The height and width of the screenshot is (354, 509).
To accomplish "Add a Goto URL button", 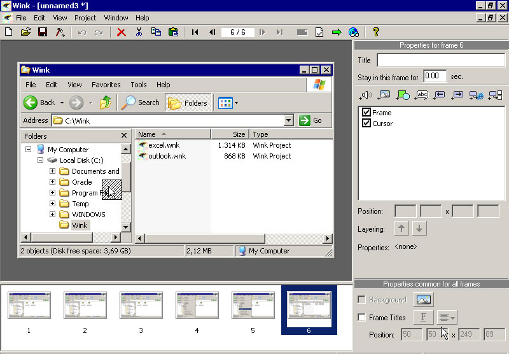I will (477, 96).
